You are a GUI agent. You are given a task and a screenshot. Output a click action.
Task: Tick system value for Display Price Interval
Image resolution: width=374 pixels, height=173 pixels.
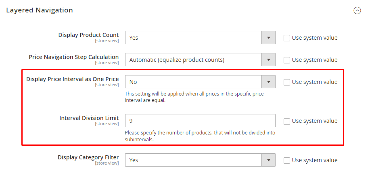287,82
